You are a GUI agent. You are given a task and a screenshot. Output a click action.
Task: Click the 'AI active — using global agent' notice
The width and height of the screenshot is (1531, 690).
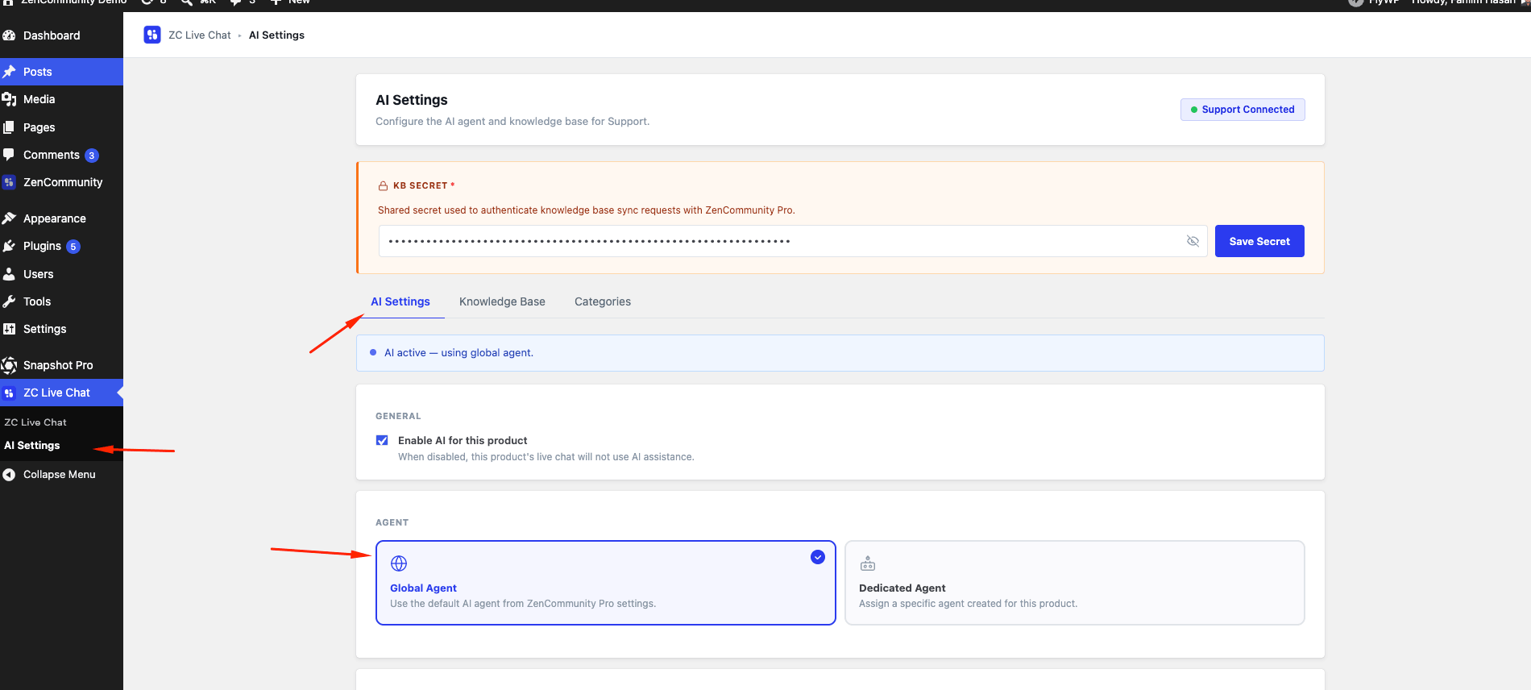point(840,353)
